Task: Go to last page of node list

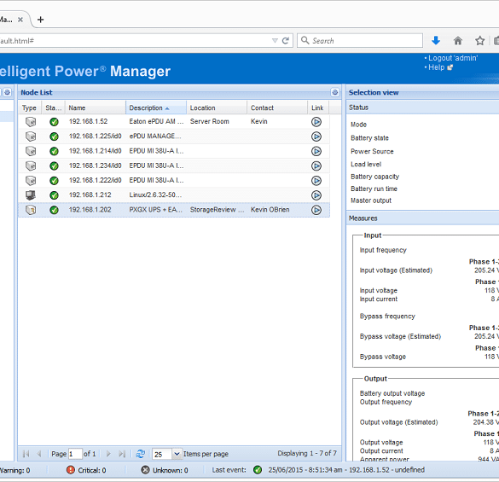Action: 122,454
